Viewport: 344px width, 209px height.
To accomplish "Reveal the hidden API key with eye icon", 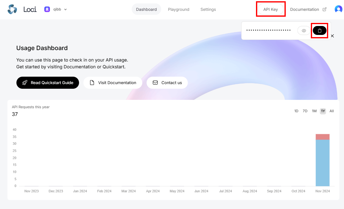I will tap(304, 31).
